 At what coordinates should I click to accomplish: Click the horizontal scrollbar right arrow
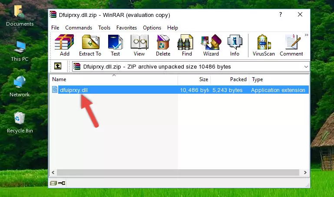click(305, 172)
